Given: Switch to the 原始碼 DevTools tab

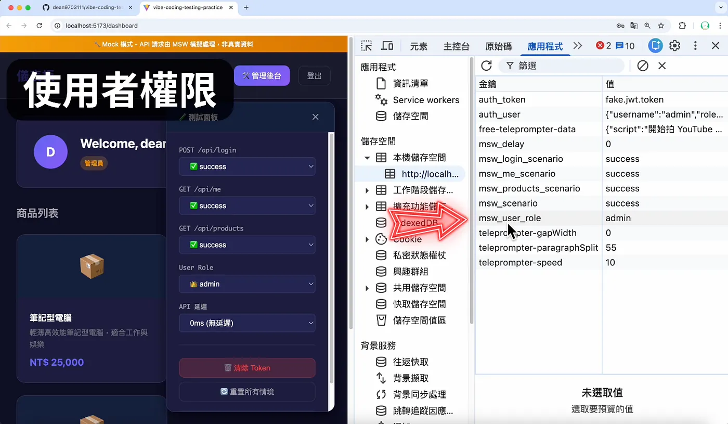Looking at the screenshot, I should [498, 46].
